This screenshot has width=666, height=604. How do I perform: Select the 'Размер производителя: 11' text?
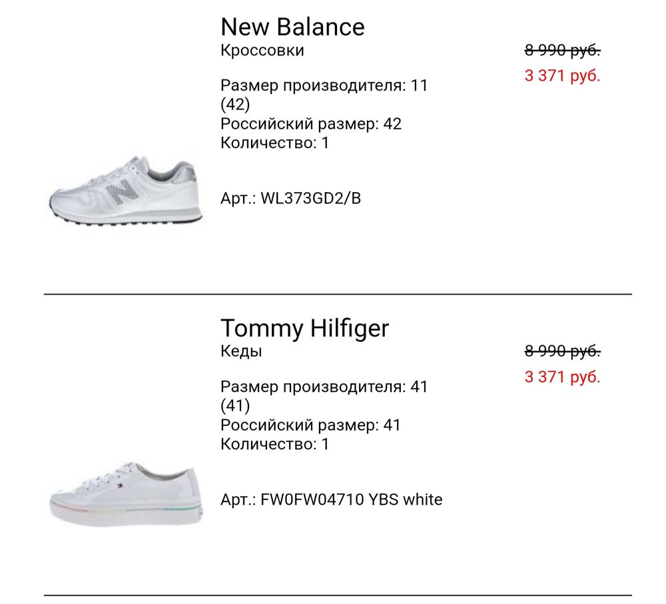click(324, 85)
